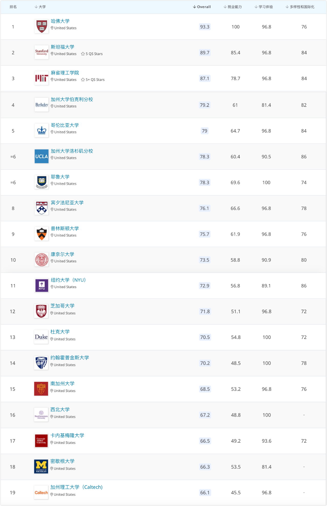
Task: Follow the 约翰霍普金斯大学 link
Action: [x=70, y=358]
